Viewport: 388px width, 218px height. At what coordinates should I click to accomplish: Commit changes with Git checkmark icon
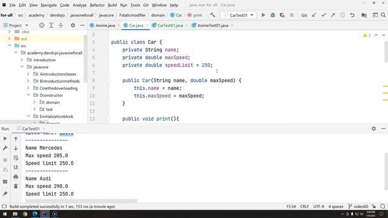(x=323, y=15)
